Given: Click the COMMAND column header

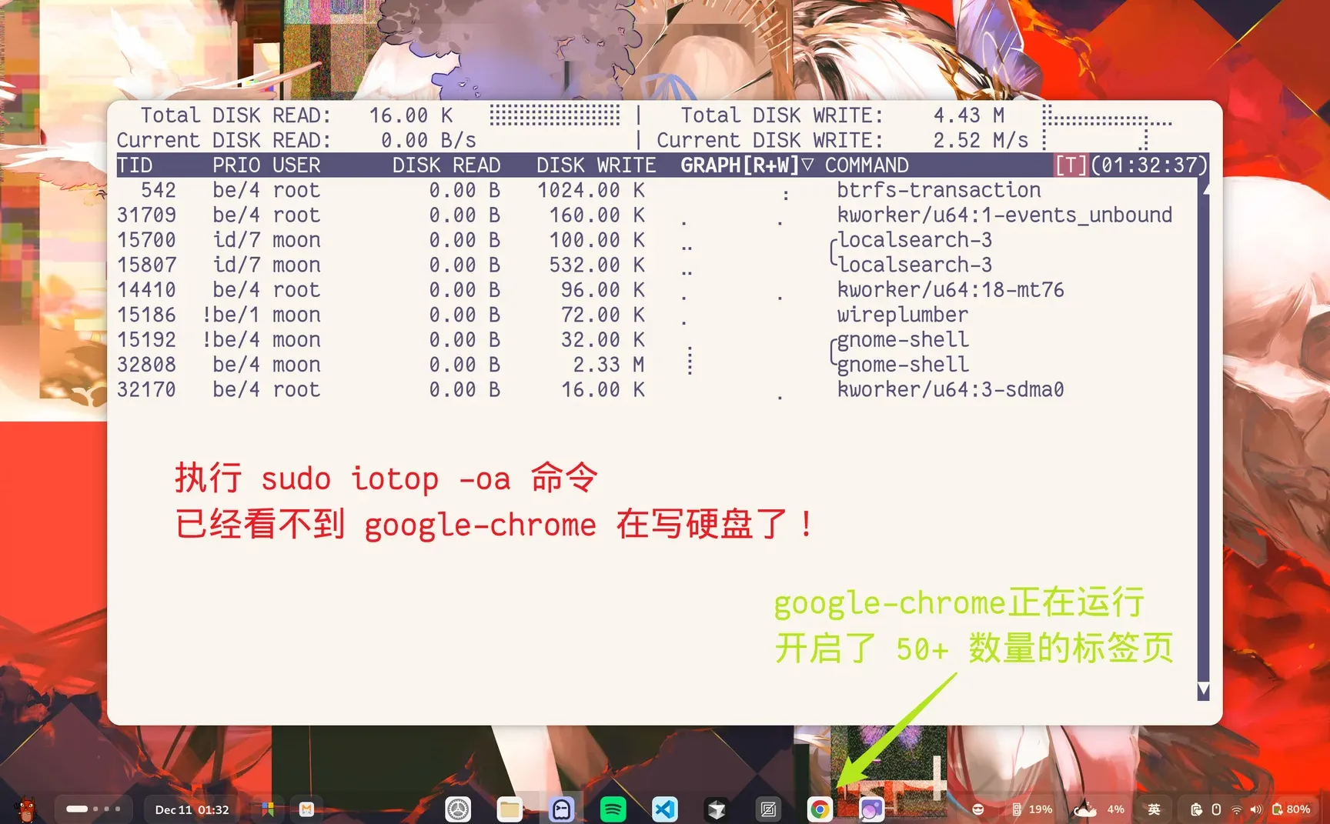Looking at the screenshot, I should [x=866, y=165].
